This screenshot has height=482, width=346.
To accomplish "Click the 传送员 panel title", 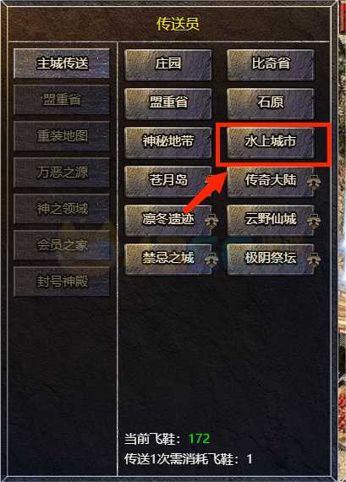I will [x=178, y=24].
